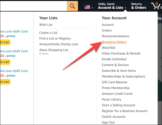Open Find a List or Registry

[x=55, y=38]
